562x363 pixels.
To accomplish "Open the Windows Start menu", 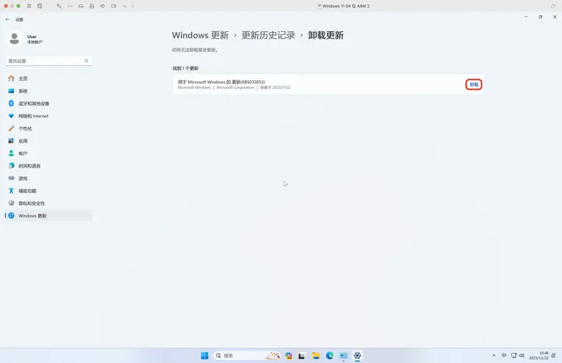I will click(x=205, y=355).
